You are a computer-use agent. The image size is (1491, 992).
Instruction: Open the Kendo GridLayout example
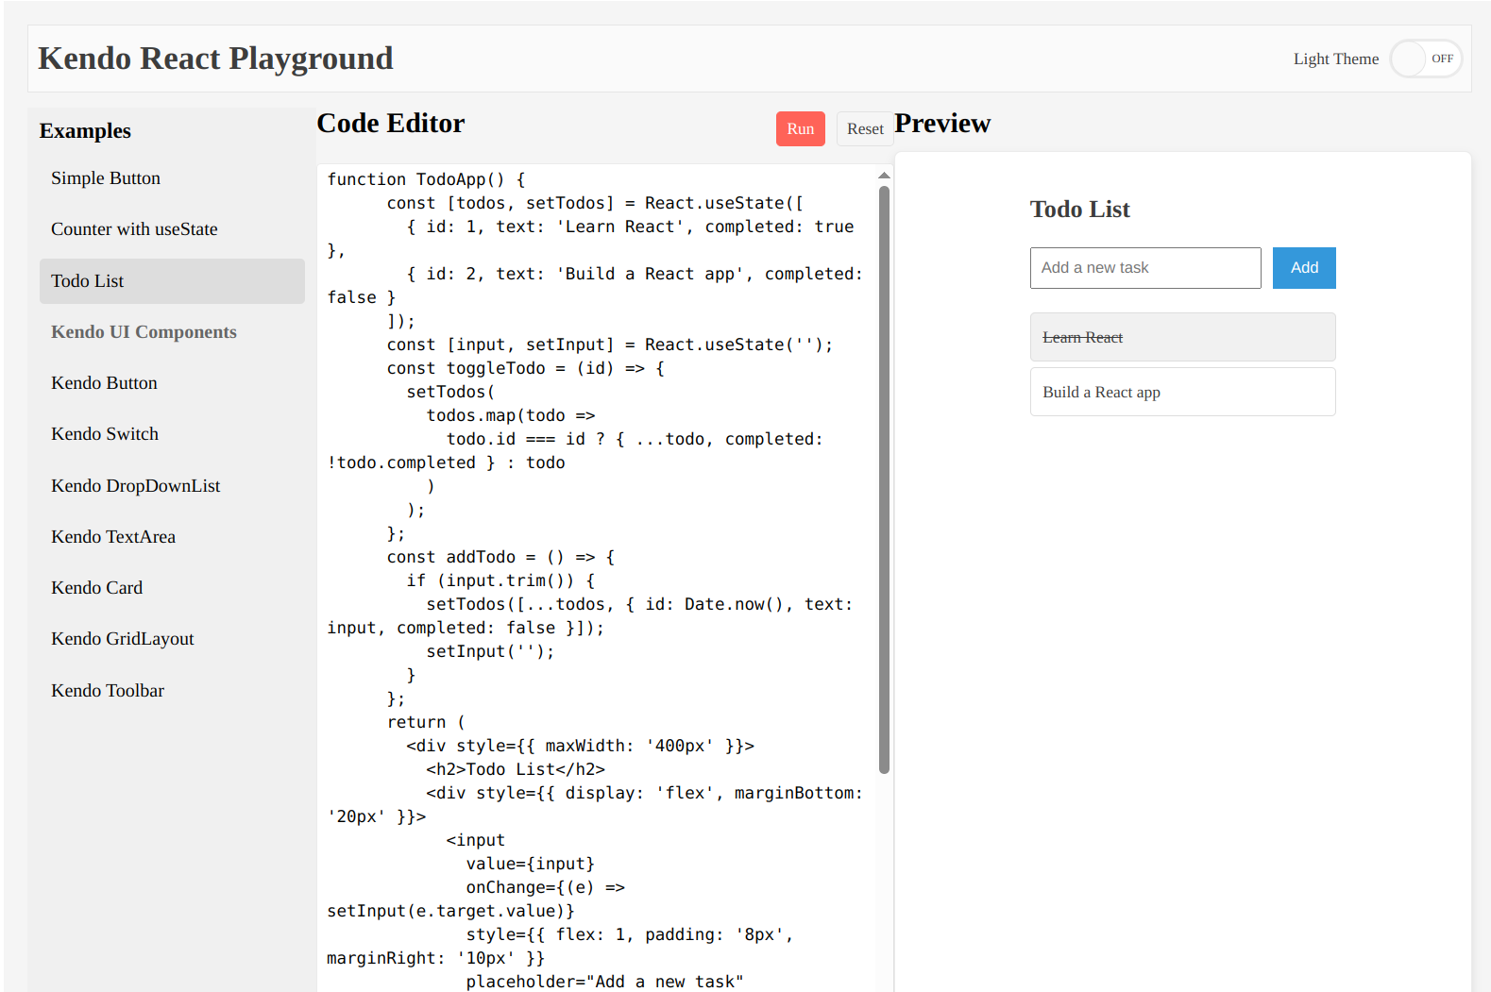coord(172,639)
